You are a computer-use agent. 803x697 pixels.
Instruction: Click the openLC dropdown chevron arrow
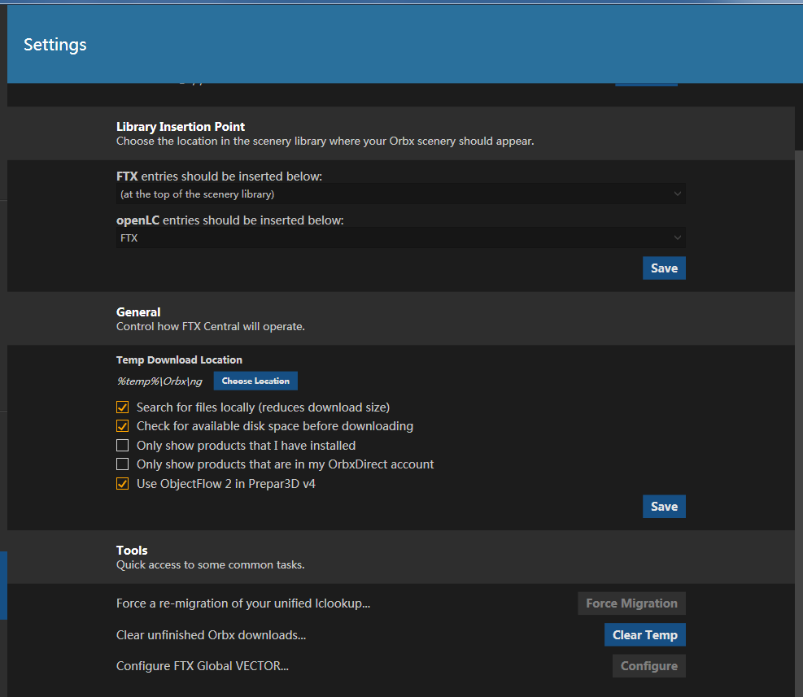coord(677,237)
